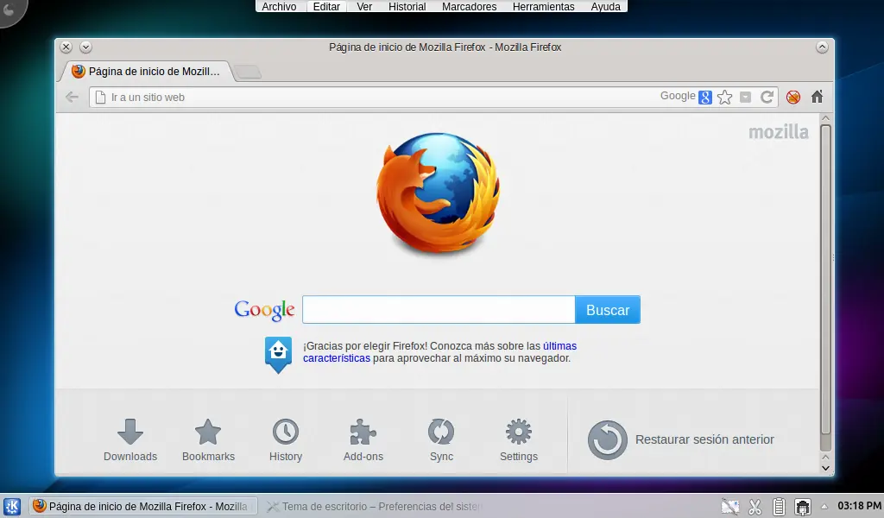The image size is (884, 518).
Task: Open the Sync shortcut icon
Action: [441, 432]
